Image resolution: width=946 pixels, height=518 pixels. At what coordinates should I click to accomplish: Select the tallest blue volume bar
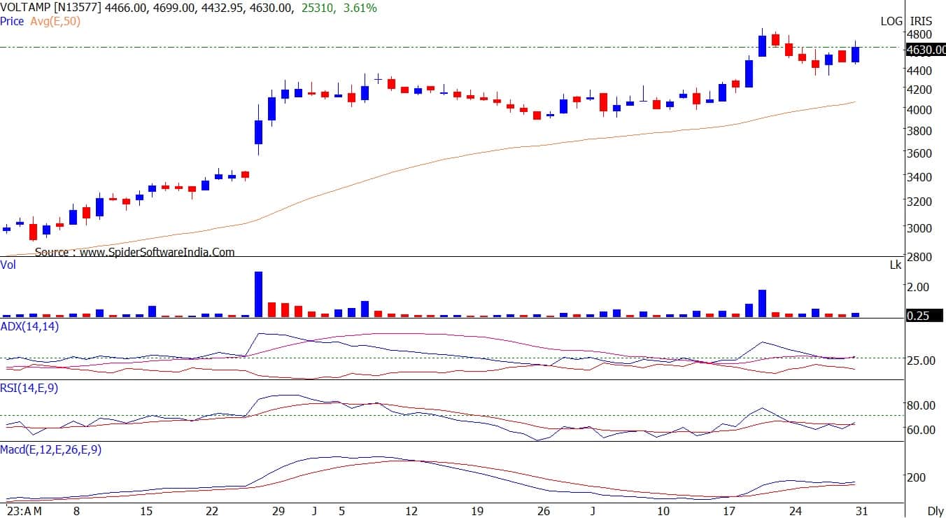click(x=258, y=294)
